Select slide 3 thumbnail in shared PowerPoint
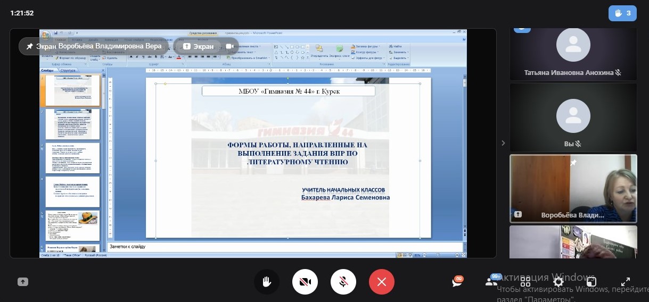This screenshot has height=302, width=649. point(73,158)
